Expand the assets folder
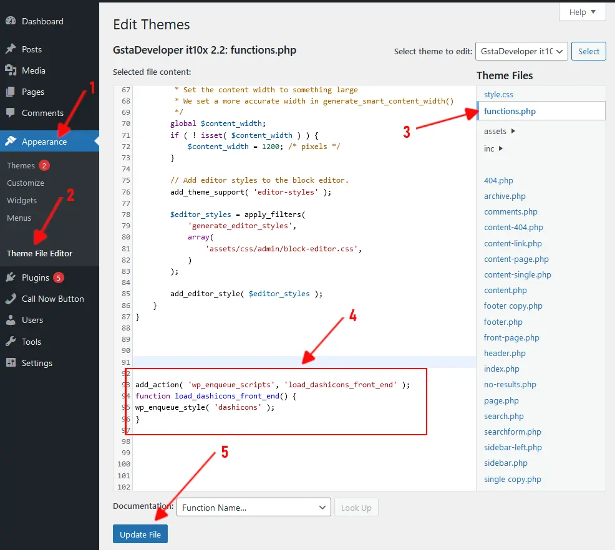 pyautogui.click(x=499, y=132)
